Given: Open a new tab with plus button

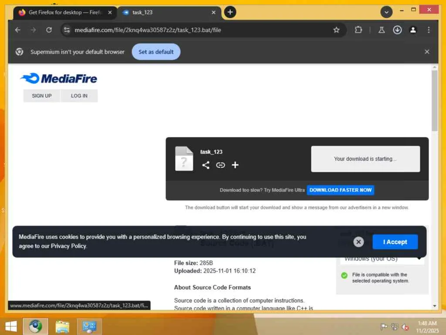Looking at the screenshot, I should (230, 12).
